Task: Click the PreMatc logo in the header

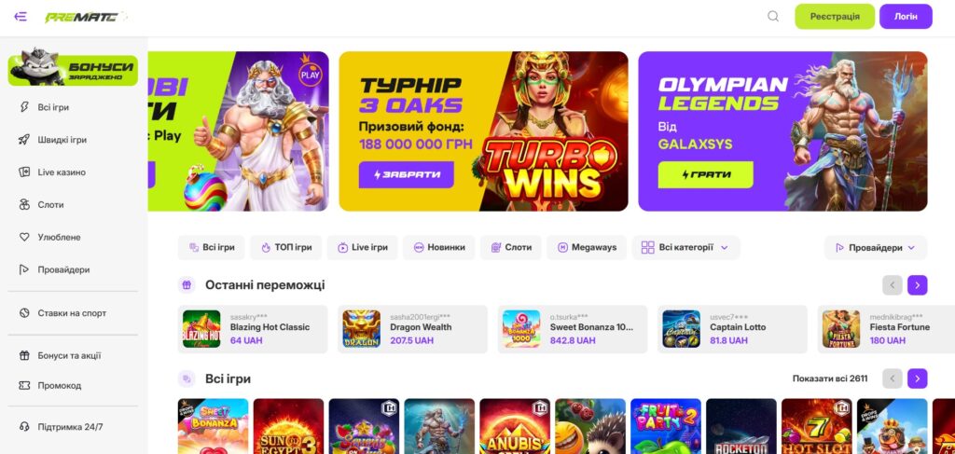Action: click(x=82, y=17)
